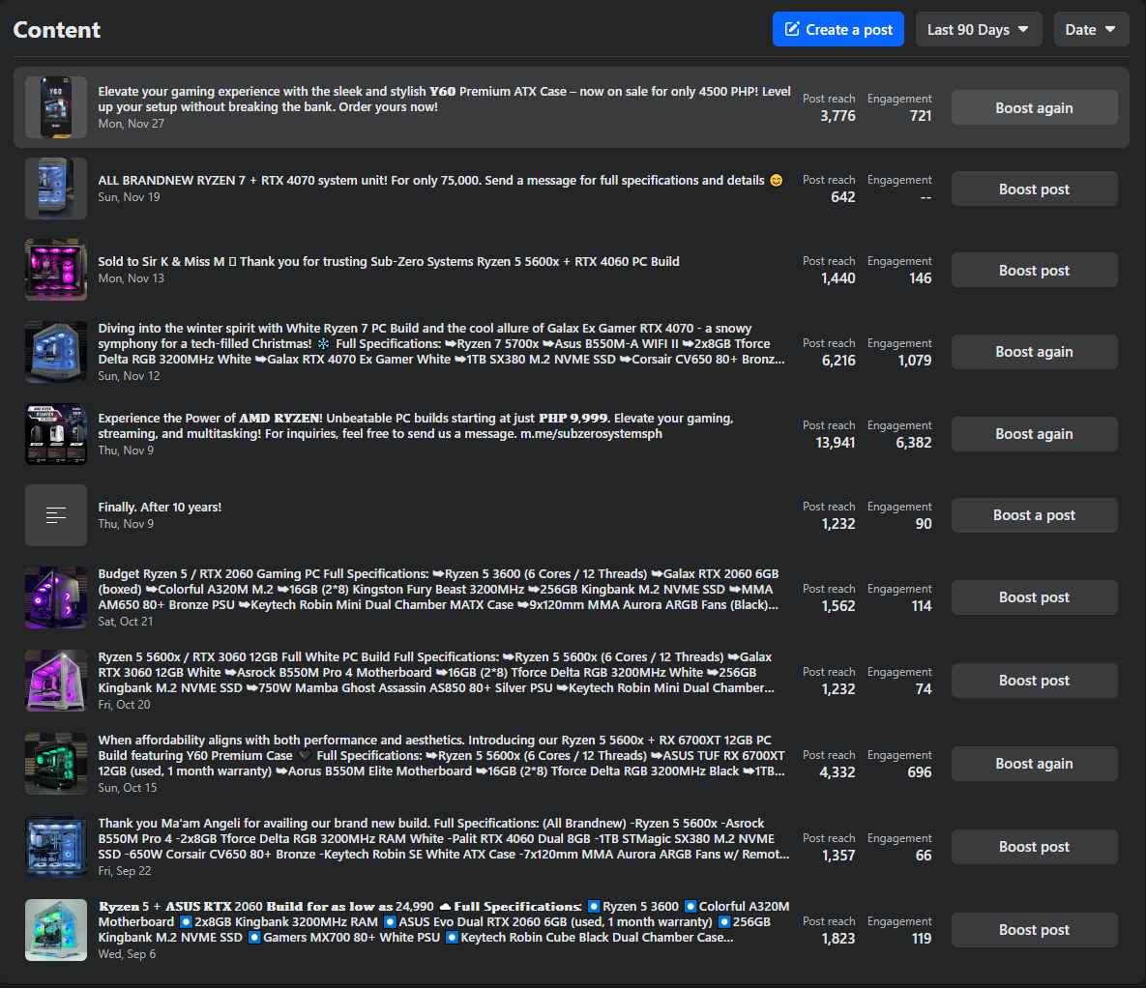Open the Ryzen 5 ASUS RTX 2060 build thumbnail

56,930
